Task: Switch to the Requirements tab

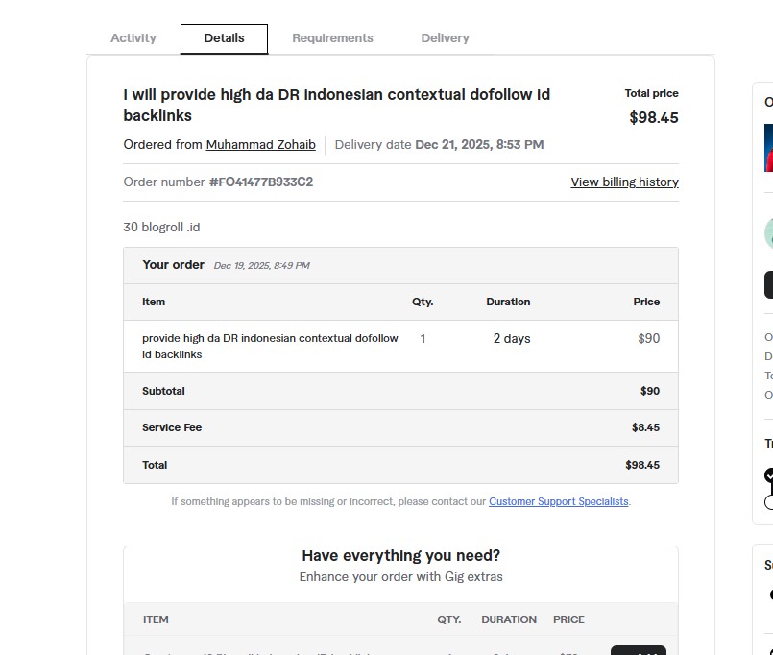Action: [332, 38]
